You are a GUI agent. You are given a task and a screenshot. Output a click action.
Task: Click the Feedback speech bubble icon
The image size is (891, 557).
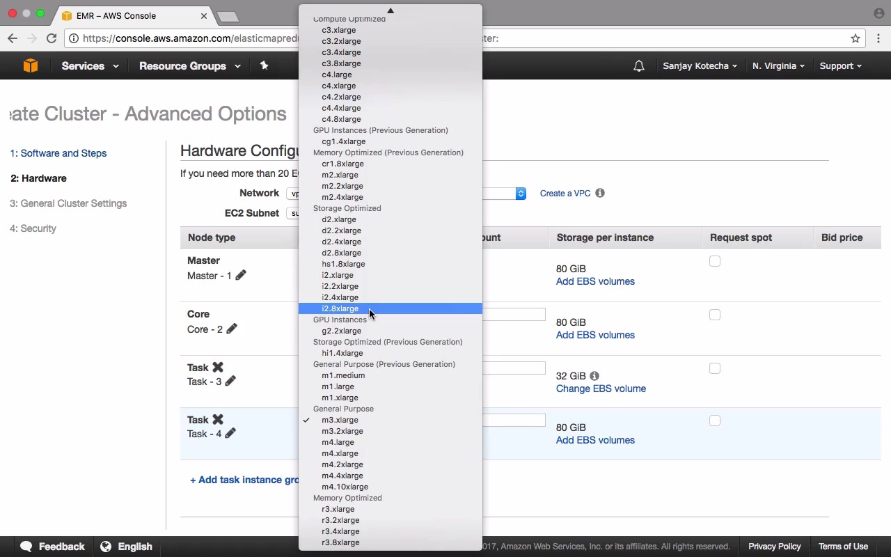[x=26, y=547]
